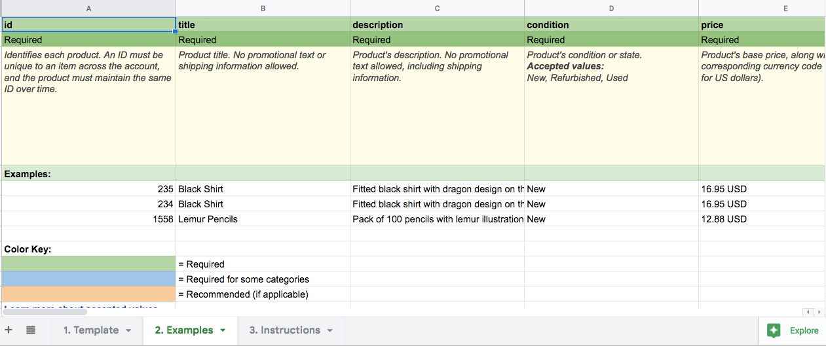This screenshot has height=346, width=826.
Task: Open the 3. Instructions tab dropdown arrow
Action: tap(329, 330)
